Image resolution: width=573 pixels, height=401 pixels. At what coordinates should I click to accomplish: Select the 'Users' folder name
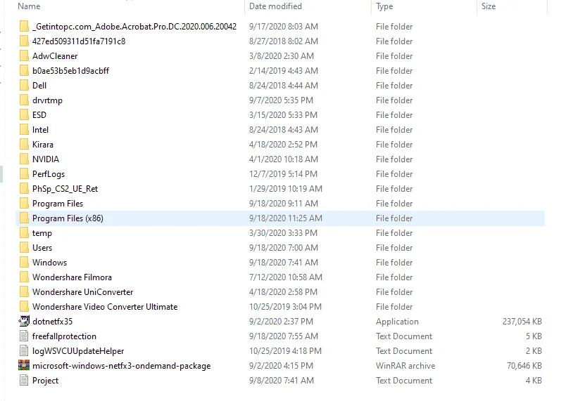pyautogui.click(x=42, y=248)
